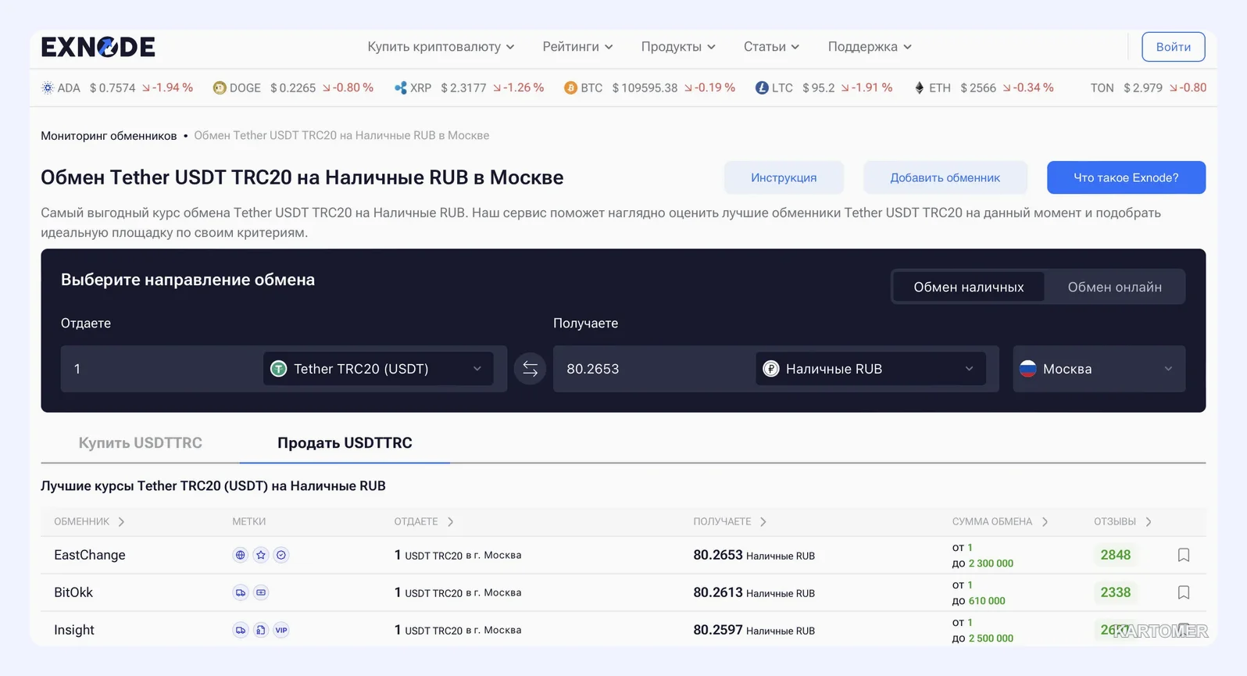This screenshot has height=676, width=1247.
Task: Sort by ОТЗЫВЫ column header
Action: [1123, 522]
